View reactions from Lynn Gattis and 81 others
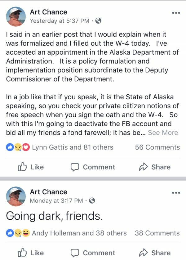Screen dimensions: 186x260 click(x=72, y=147)
